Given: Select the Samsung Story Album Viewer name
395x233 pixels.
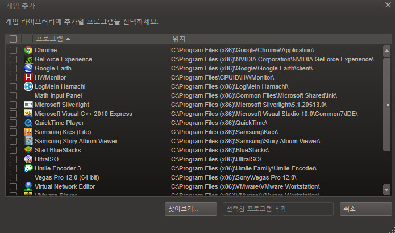Looking at the screenshot, I should (x=76, y=141).
